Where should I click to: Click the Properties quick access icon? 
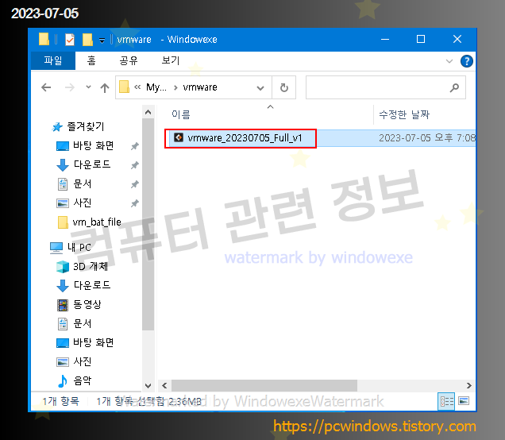pyautogui.click(x=70, y=40)
